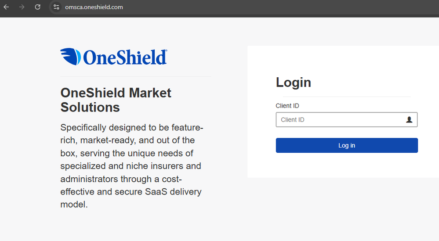
Task: Click the divider line below the OneShield logo
Action: (x=135, y=76)
